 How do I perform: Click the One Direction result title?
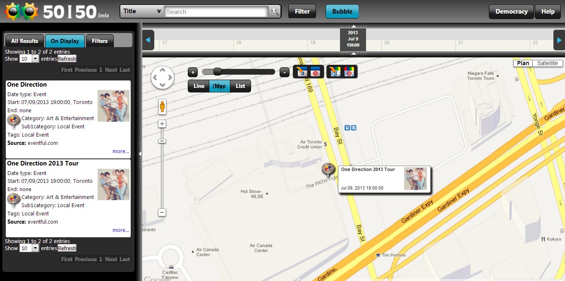point(27,85)
